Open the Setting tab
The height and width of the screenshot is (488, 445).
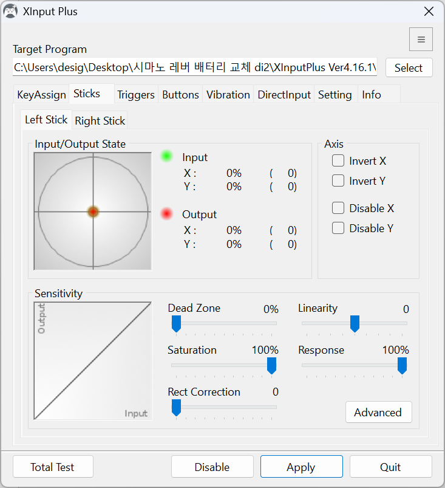pyautogui.click(x=335, y=95)
